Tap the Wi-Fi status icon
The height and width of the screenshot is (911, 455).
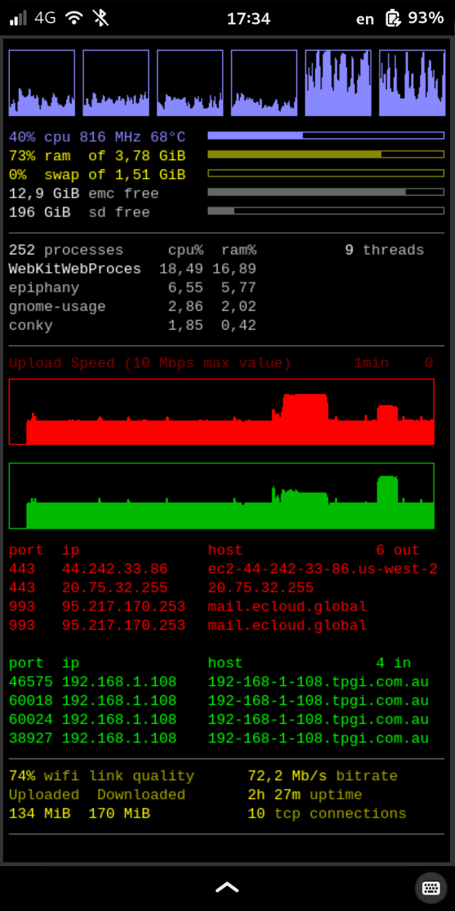[x=74, y=18]
